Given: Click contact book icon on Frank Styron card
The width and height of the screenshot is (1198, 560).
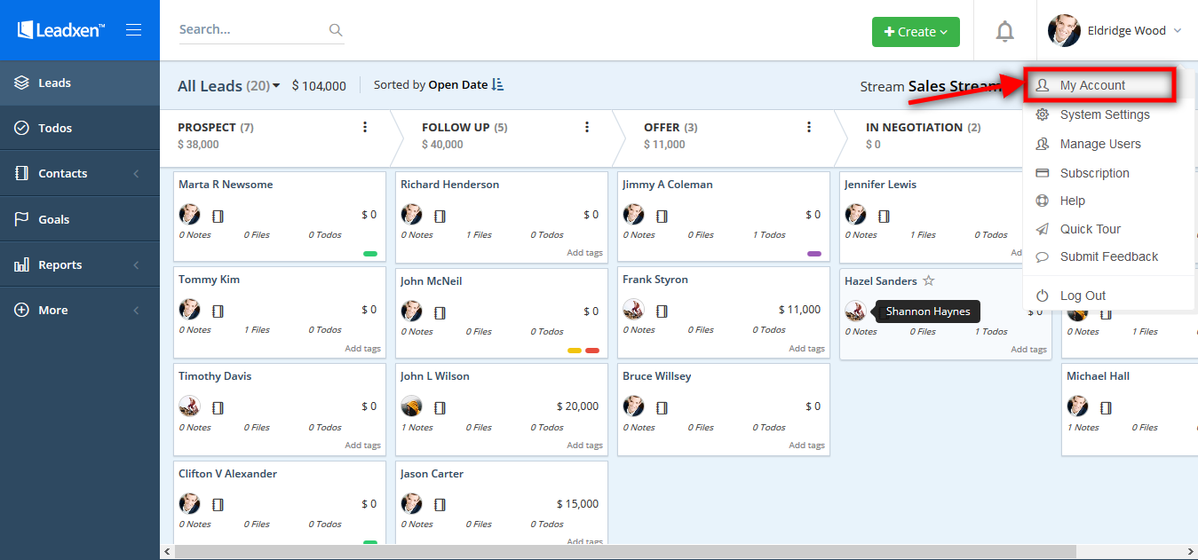Looking at the screenshot, I should click(x=662, y=311).
